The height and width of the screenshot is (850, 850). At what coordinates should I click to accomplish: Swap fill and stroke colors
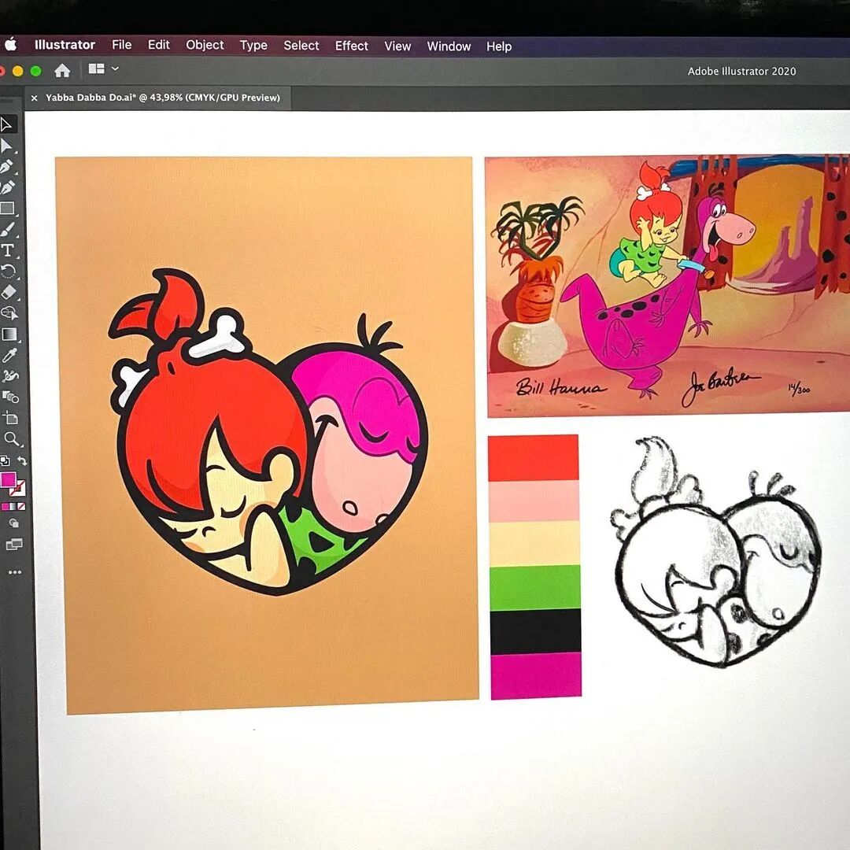(x=23, y=460)
